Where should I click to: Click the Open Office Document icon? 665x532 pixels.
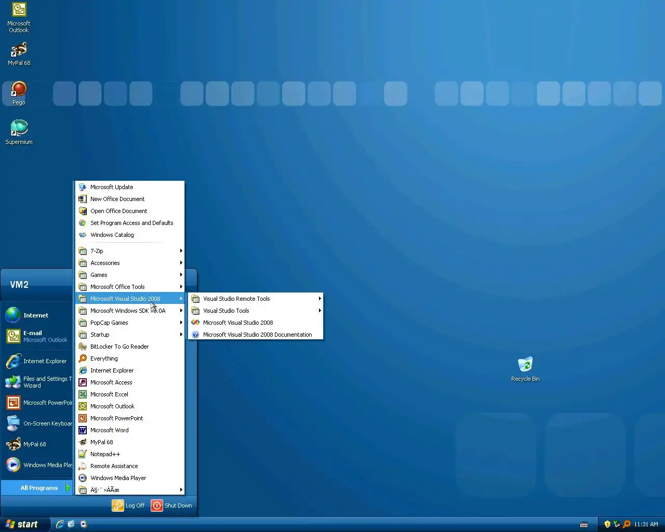point(83,211)
